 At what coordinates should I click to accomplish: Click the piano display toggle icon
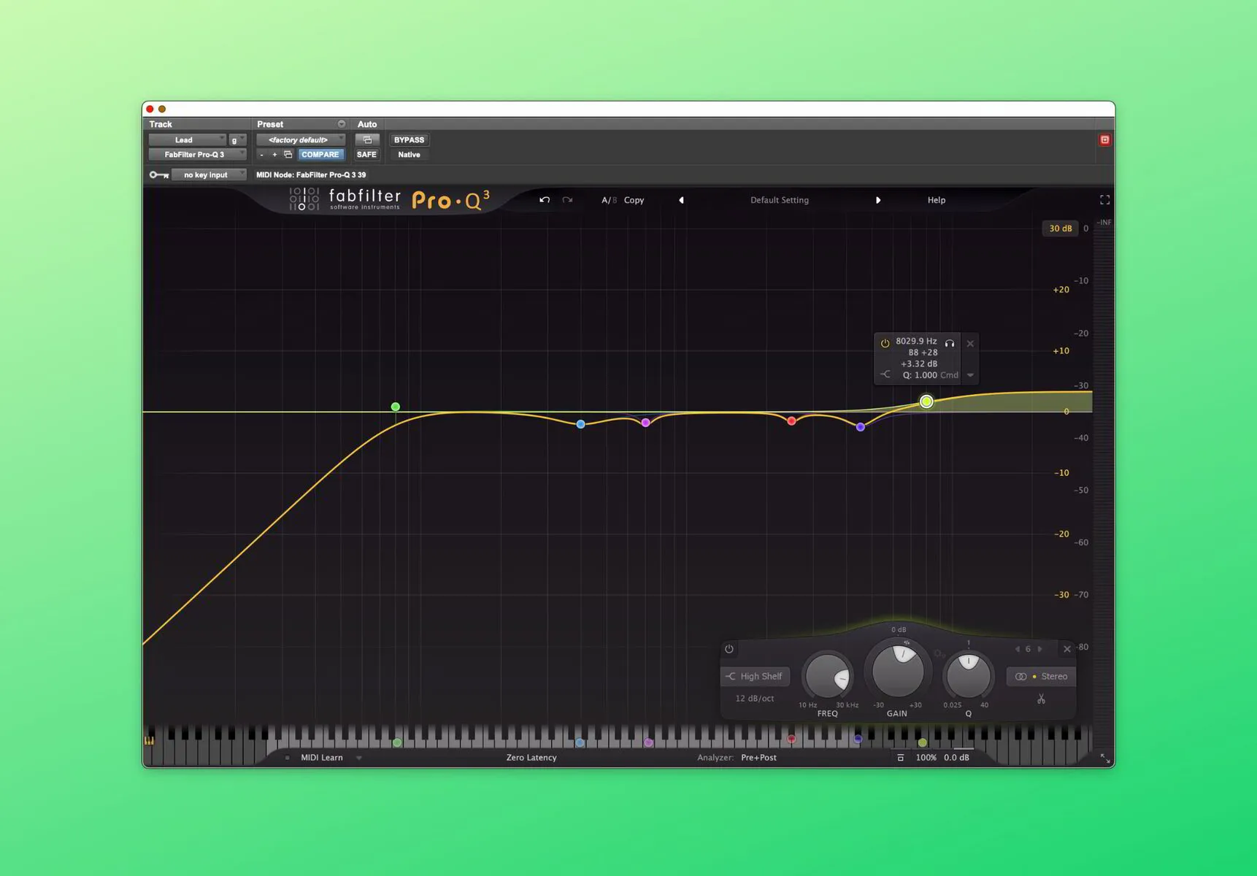click(150, 740)
